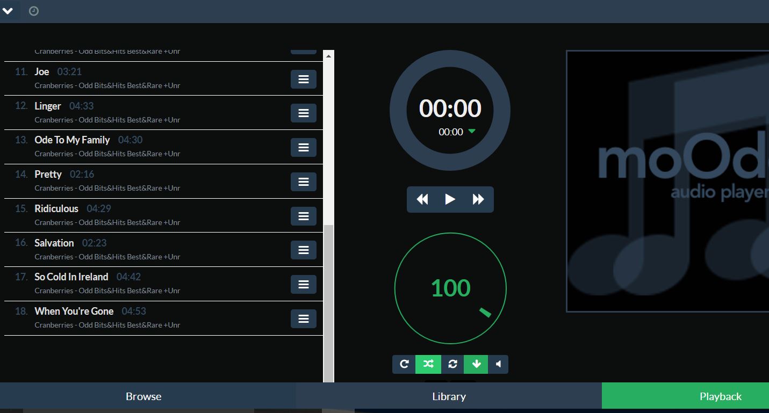Screen dimensions: 769x413
Task: Open the hamburger menu for Linger
Action: (x=304, y=113)
